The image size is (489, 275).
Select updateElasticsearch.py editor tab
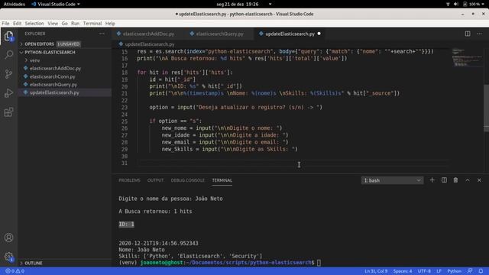pos(290,34)
